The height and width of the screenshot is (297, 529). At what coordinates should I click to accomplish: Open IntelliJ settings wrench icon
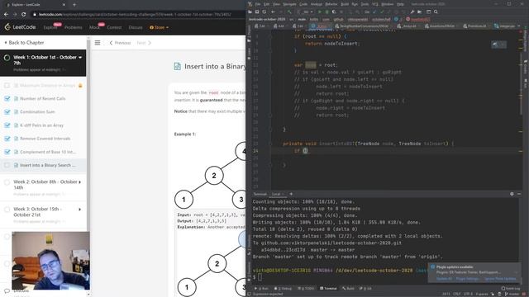click(x=412, y=12)
